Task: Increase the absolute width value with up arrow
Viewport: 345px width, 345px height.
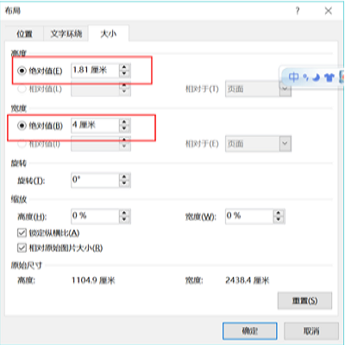Action: coord(124,122)
